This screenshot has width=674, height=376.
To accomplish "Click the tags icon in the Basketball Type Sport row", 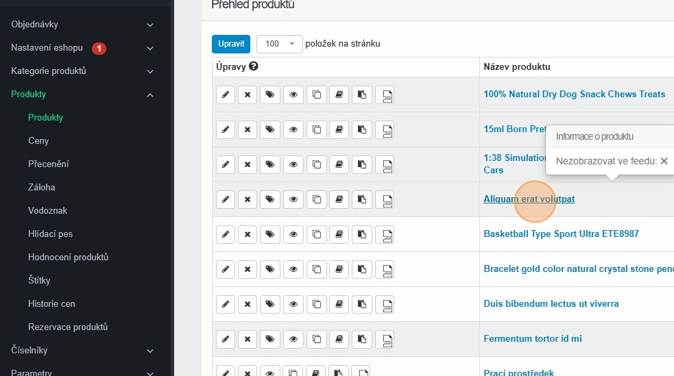I will (270, 234).
